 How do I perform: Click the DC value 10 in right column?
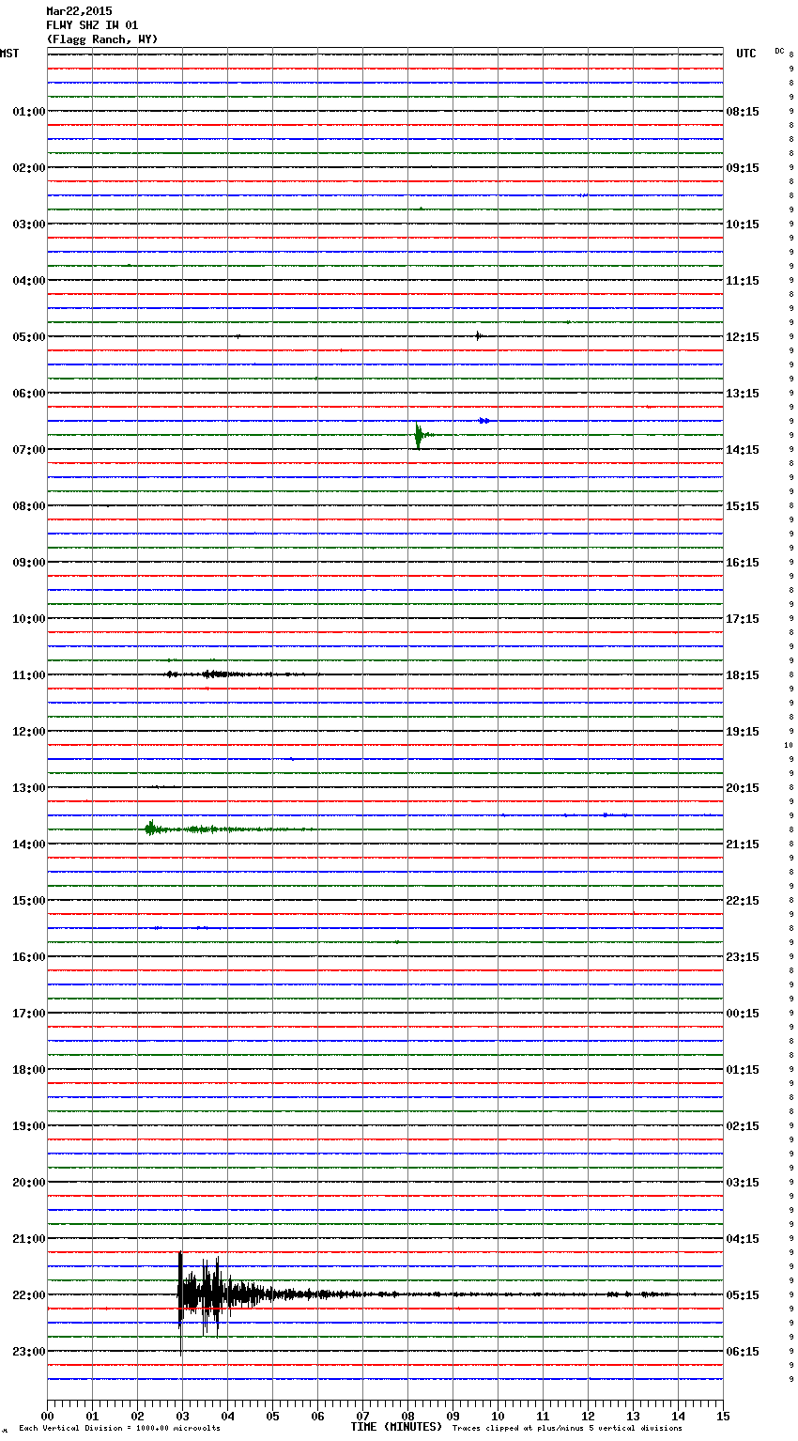coord(789,745)
